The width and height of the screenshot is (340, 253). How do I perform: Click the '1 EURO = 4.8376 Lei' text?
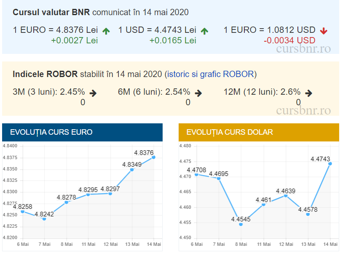click(x=56, y=30)
